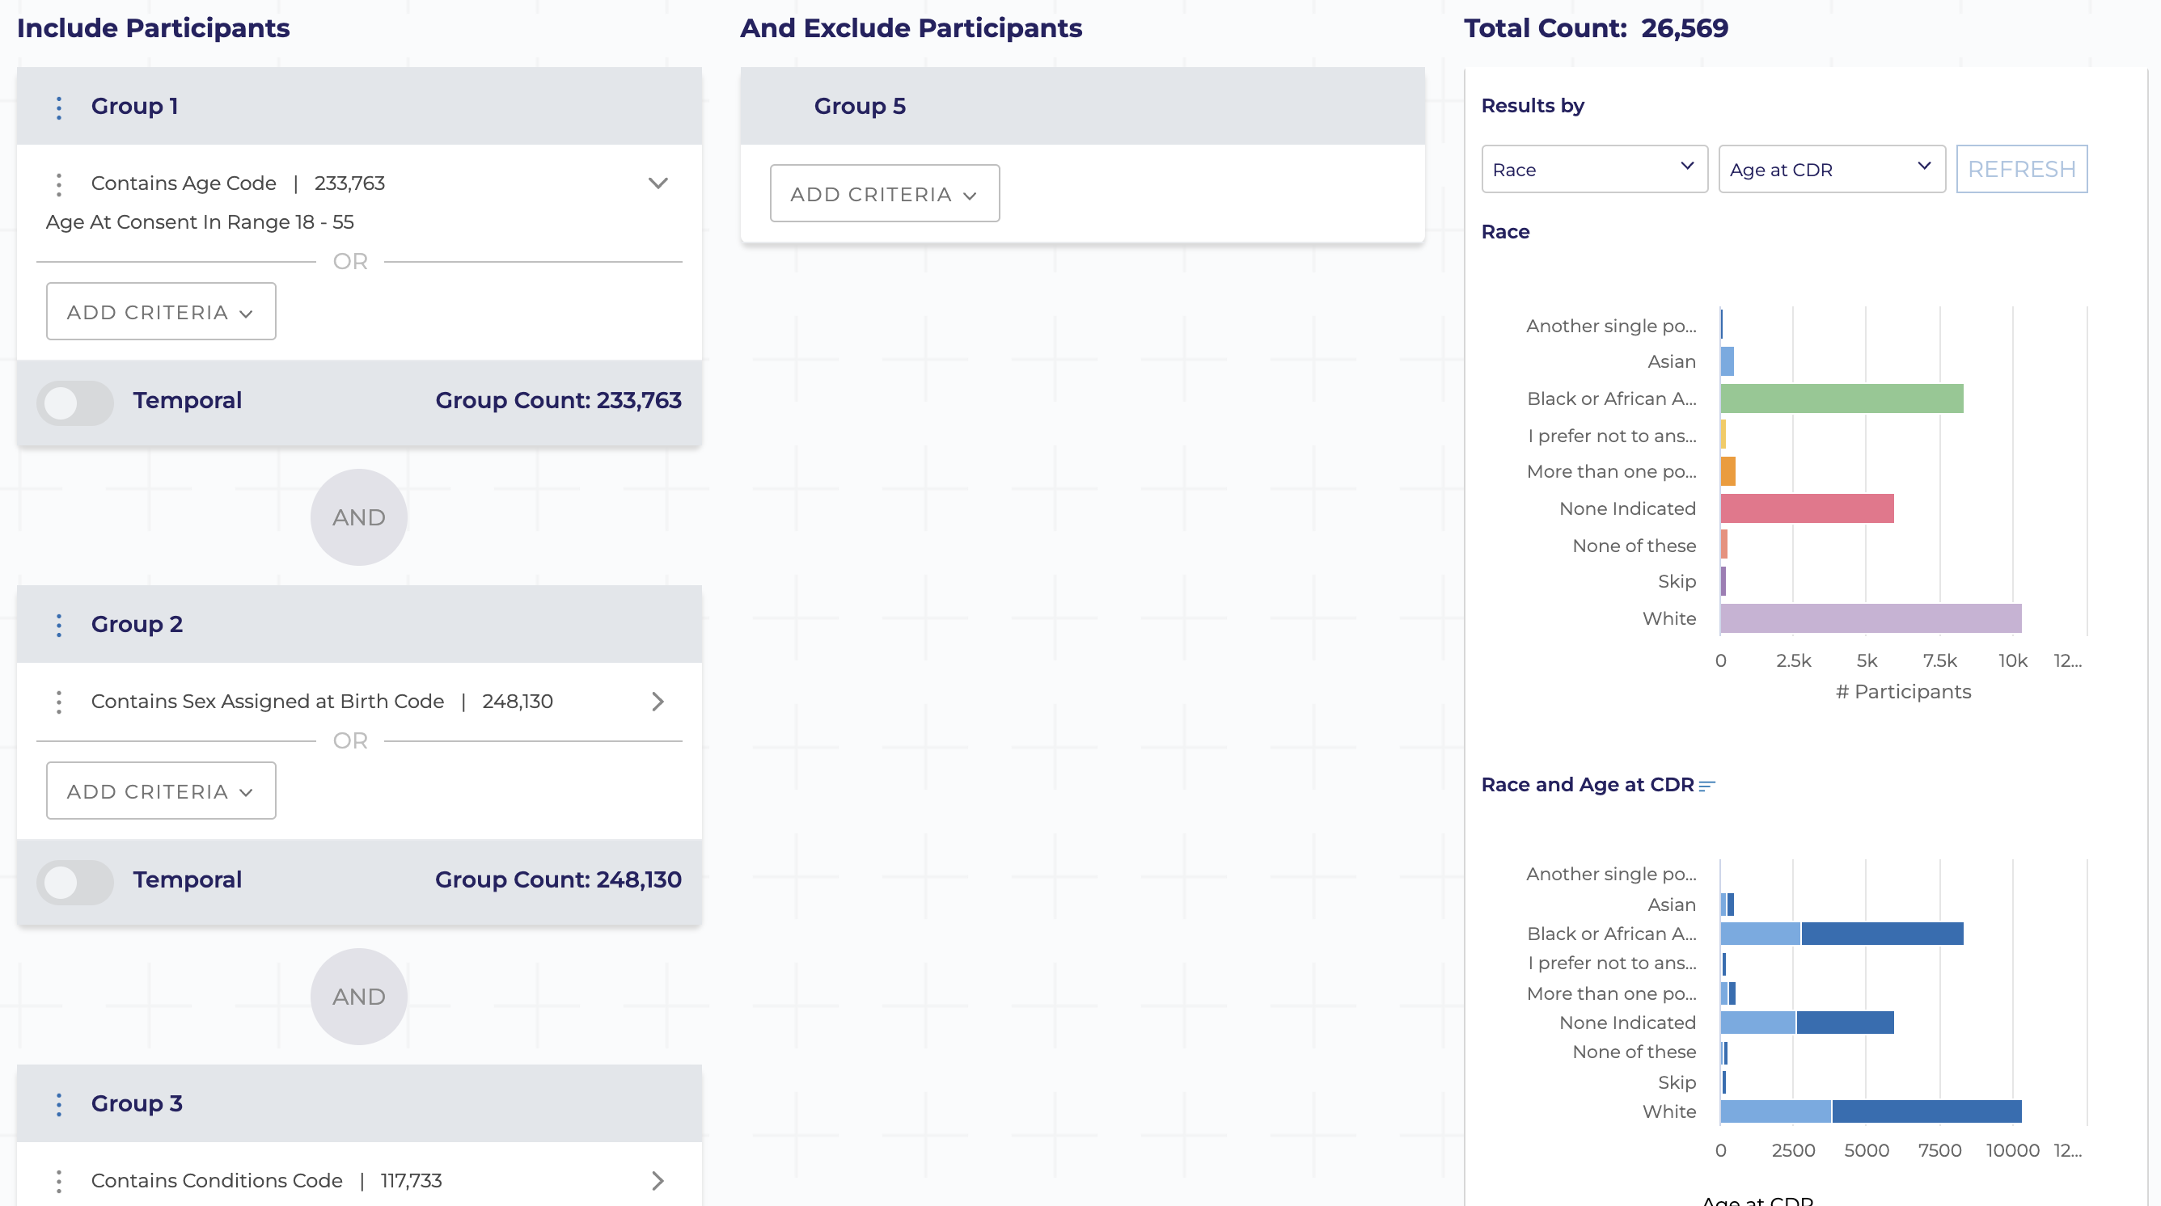Click ADD CRITERIA in Group 5
This screenshot has width=2161, height=1206.
884,194
